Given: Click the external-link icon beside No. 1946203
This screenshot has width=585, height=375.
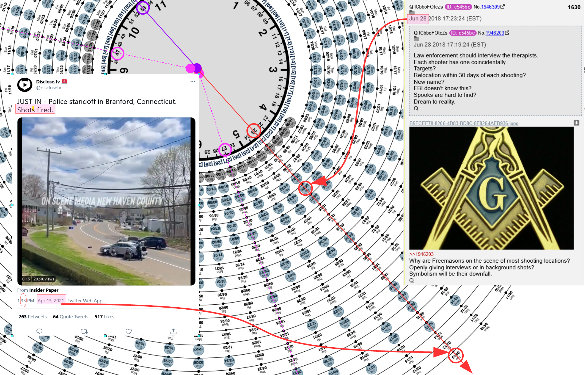Looking at the screenshot, I should 507,33.
